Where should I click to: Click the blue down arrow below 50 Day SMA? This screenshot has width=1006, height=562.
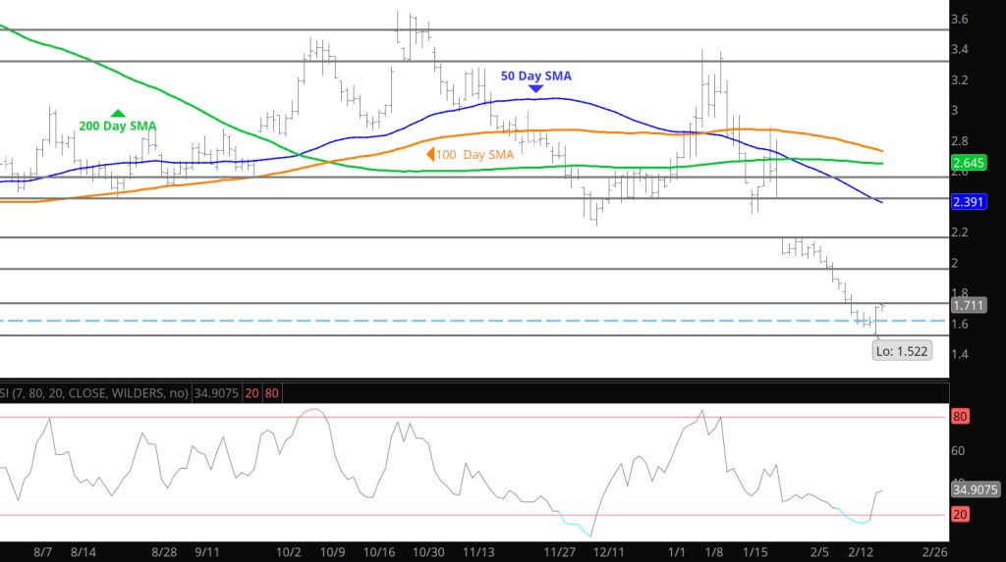(535, 89)
